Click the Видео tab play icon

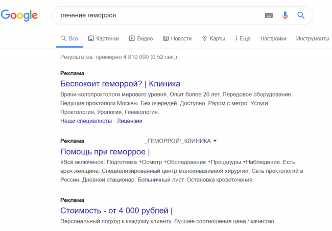click(x=132, y=38)
